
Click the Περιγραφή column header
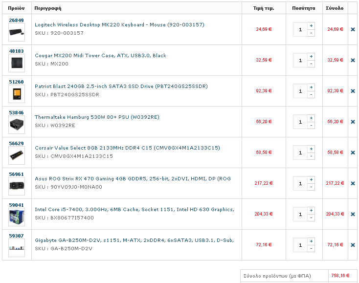(x=48, y=8)
